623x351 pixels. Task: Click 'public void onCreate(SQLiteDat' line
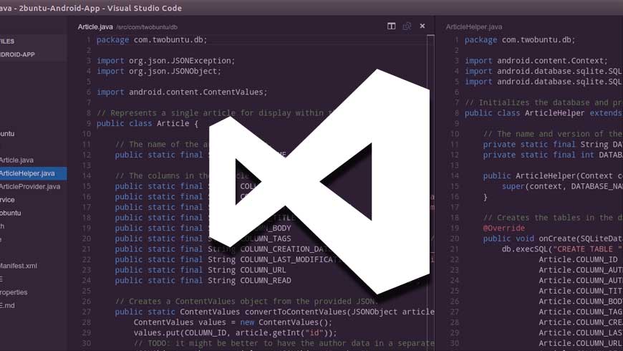point(553,239)
